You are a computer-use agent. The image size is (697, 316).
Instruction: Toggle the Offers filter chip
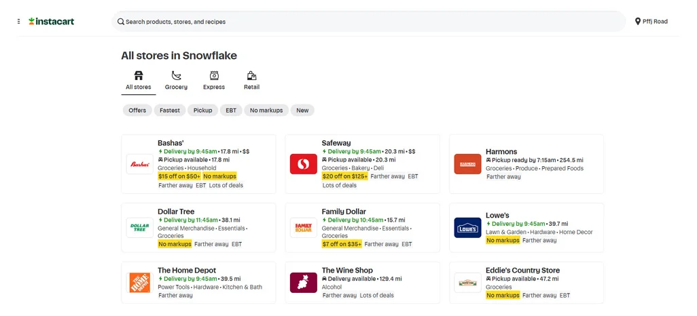click(137, 110)
